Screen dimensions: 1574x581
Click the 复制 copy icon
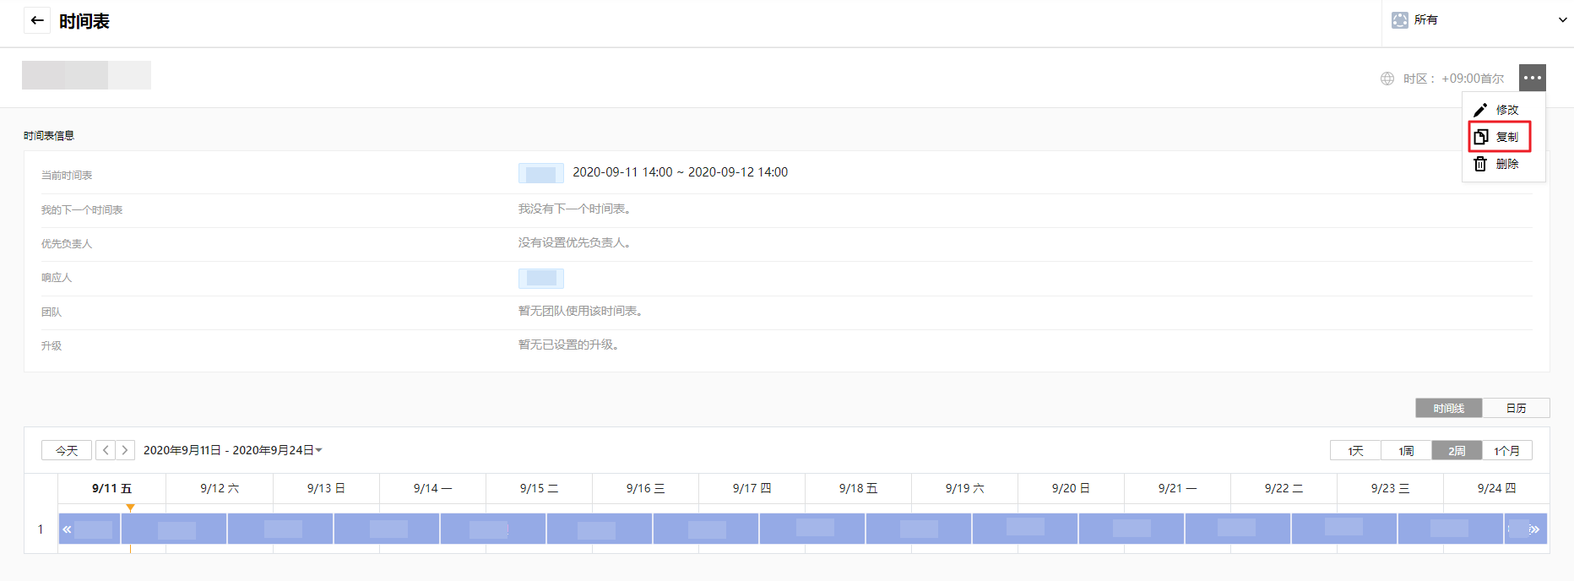[1480, 137]
